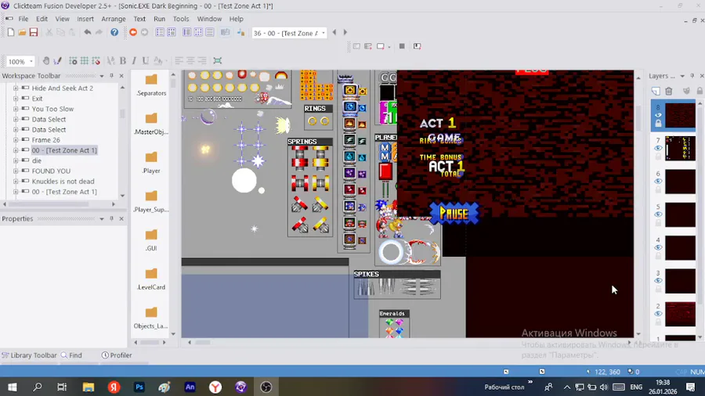Open the Window menu
Viewport: 705px width, 396px height.
pyautogui.click(x=209, y=19)
